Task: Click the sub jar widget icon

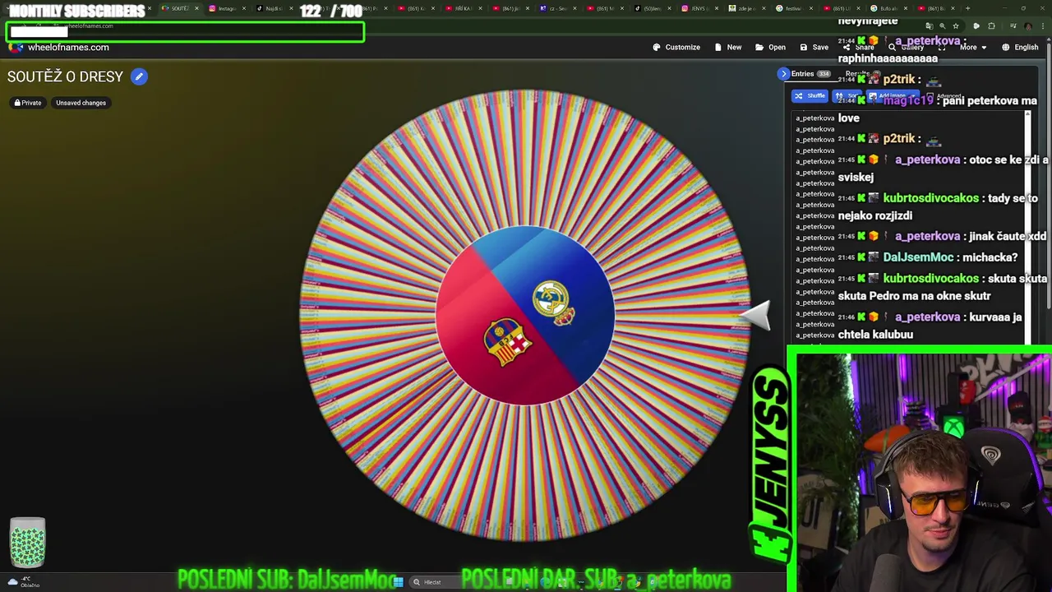Action: tap(27, 543)
